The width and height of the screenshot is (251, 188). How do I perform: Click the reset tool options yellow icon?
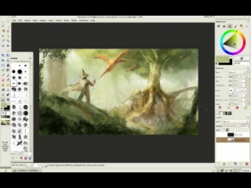point(246,108)
